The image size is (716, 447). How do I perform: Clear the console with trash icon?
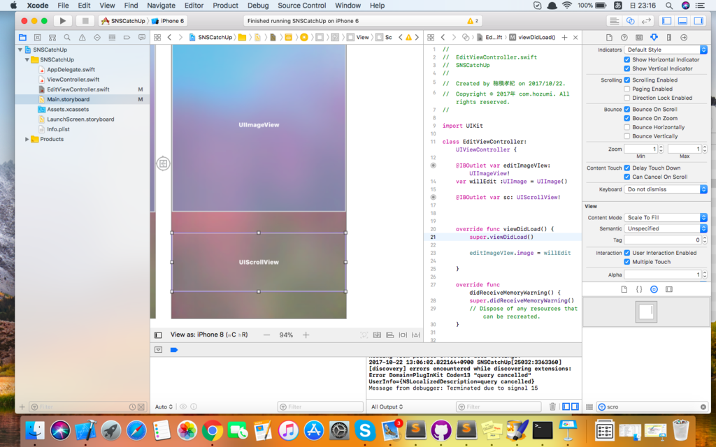tap(552, 406)
